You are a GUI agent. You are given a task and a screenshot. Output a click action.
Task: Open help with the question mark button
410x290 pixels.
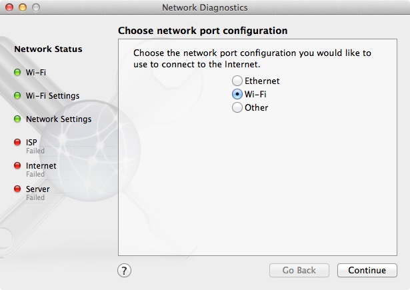tap(125, 270)
